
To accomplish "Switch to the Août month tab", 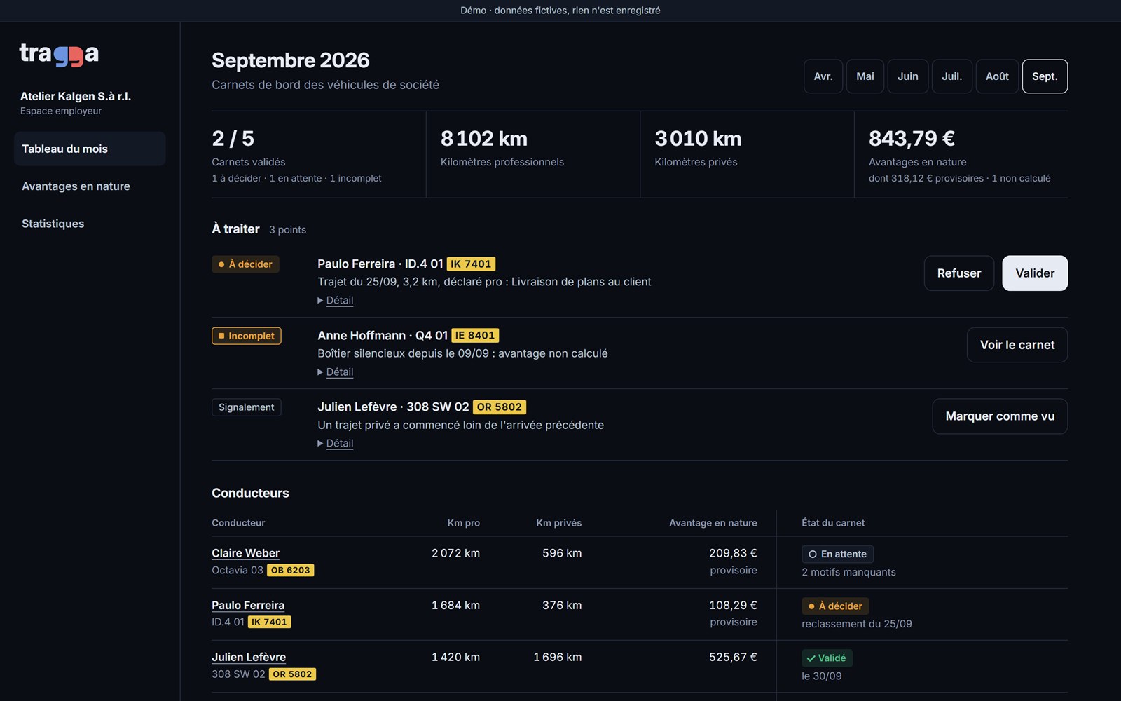I will click(997, 76).
